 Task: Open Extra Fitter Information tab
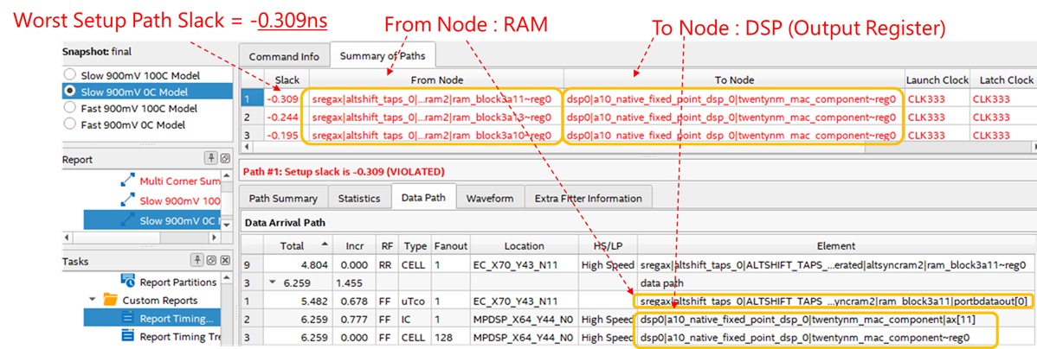point(588,198)
